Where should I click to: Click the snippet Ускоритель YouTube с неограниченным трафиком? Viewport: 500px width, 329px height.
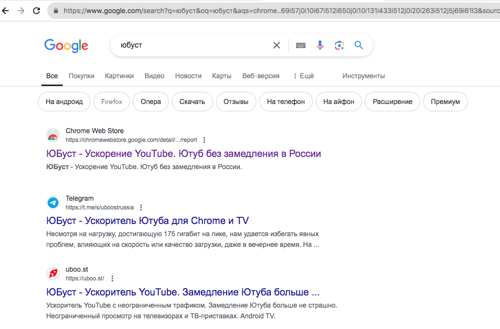(192, 311)
